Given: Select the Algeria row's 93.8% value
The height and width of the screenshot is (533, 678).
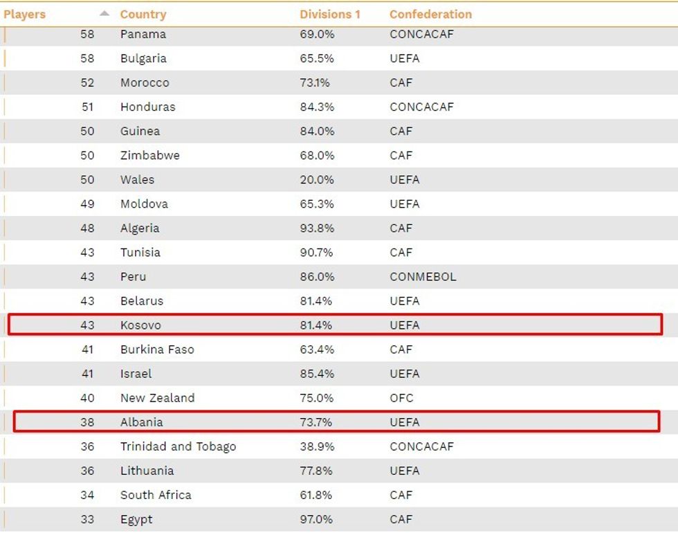Looking at the screenshot, I should tap(317, 228).
